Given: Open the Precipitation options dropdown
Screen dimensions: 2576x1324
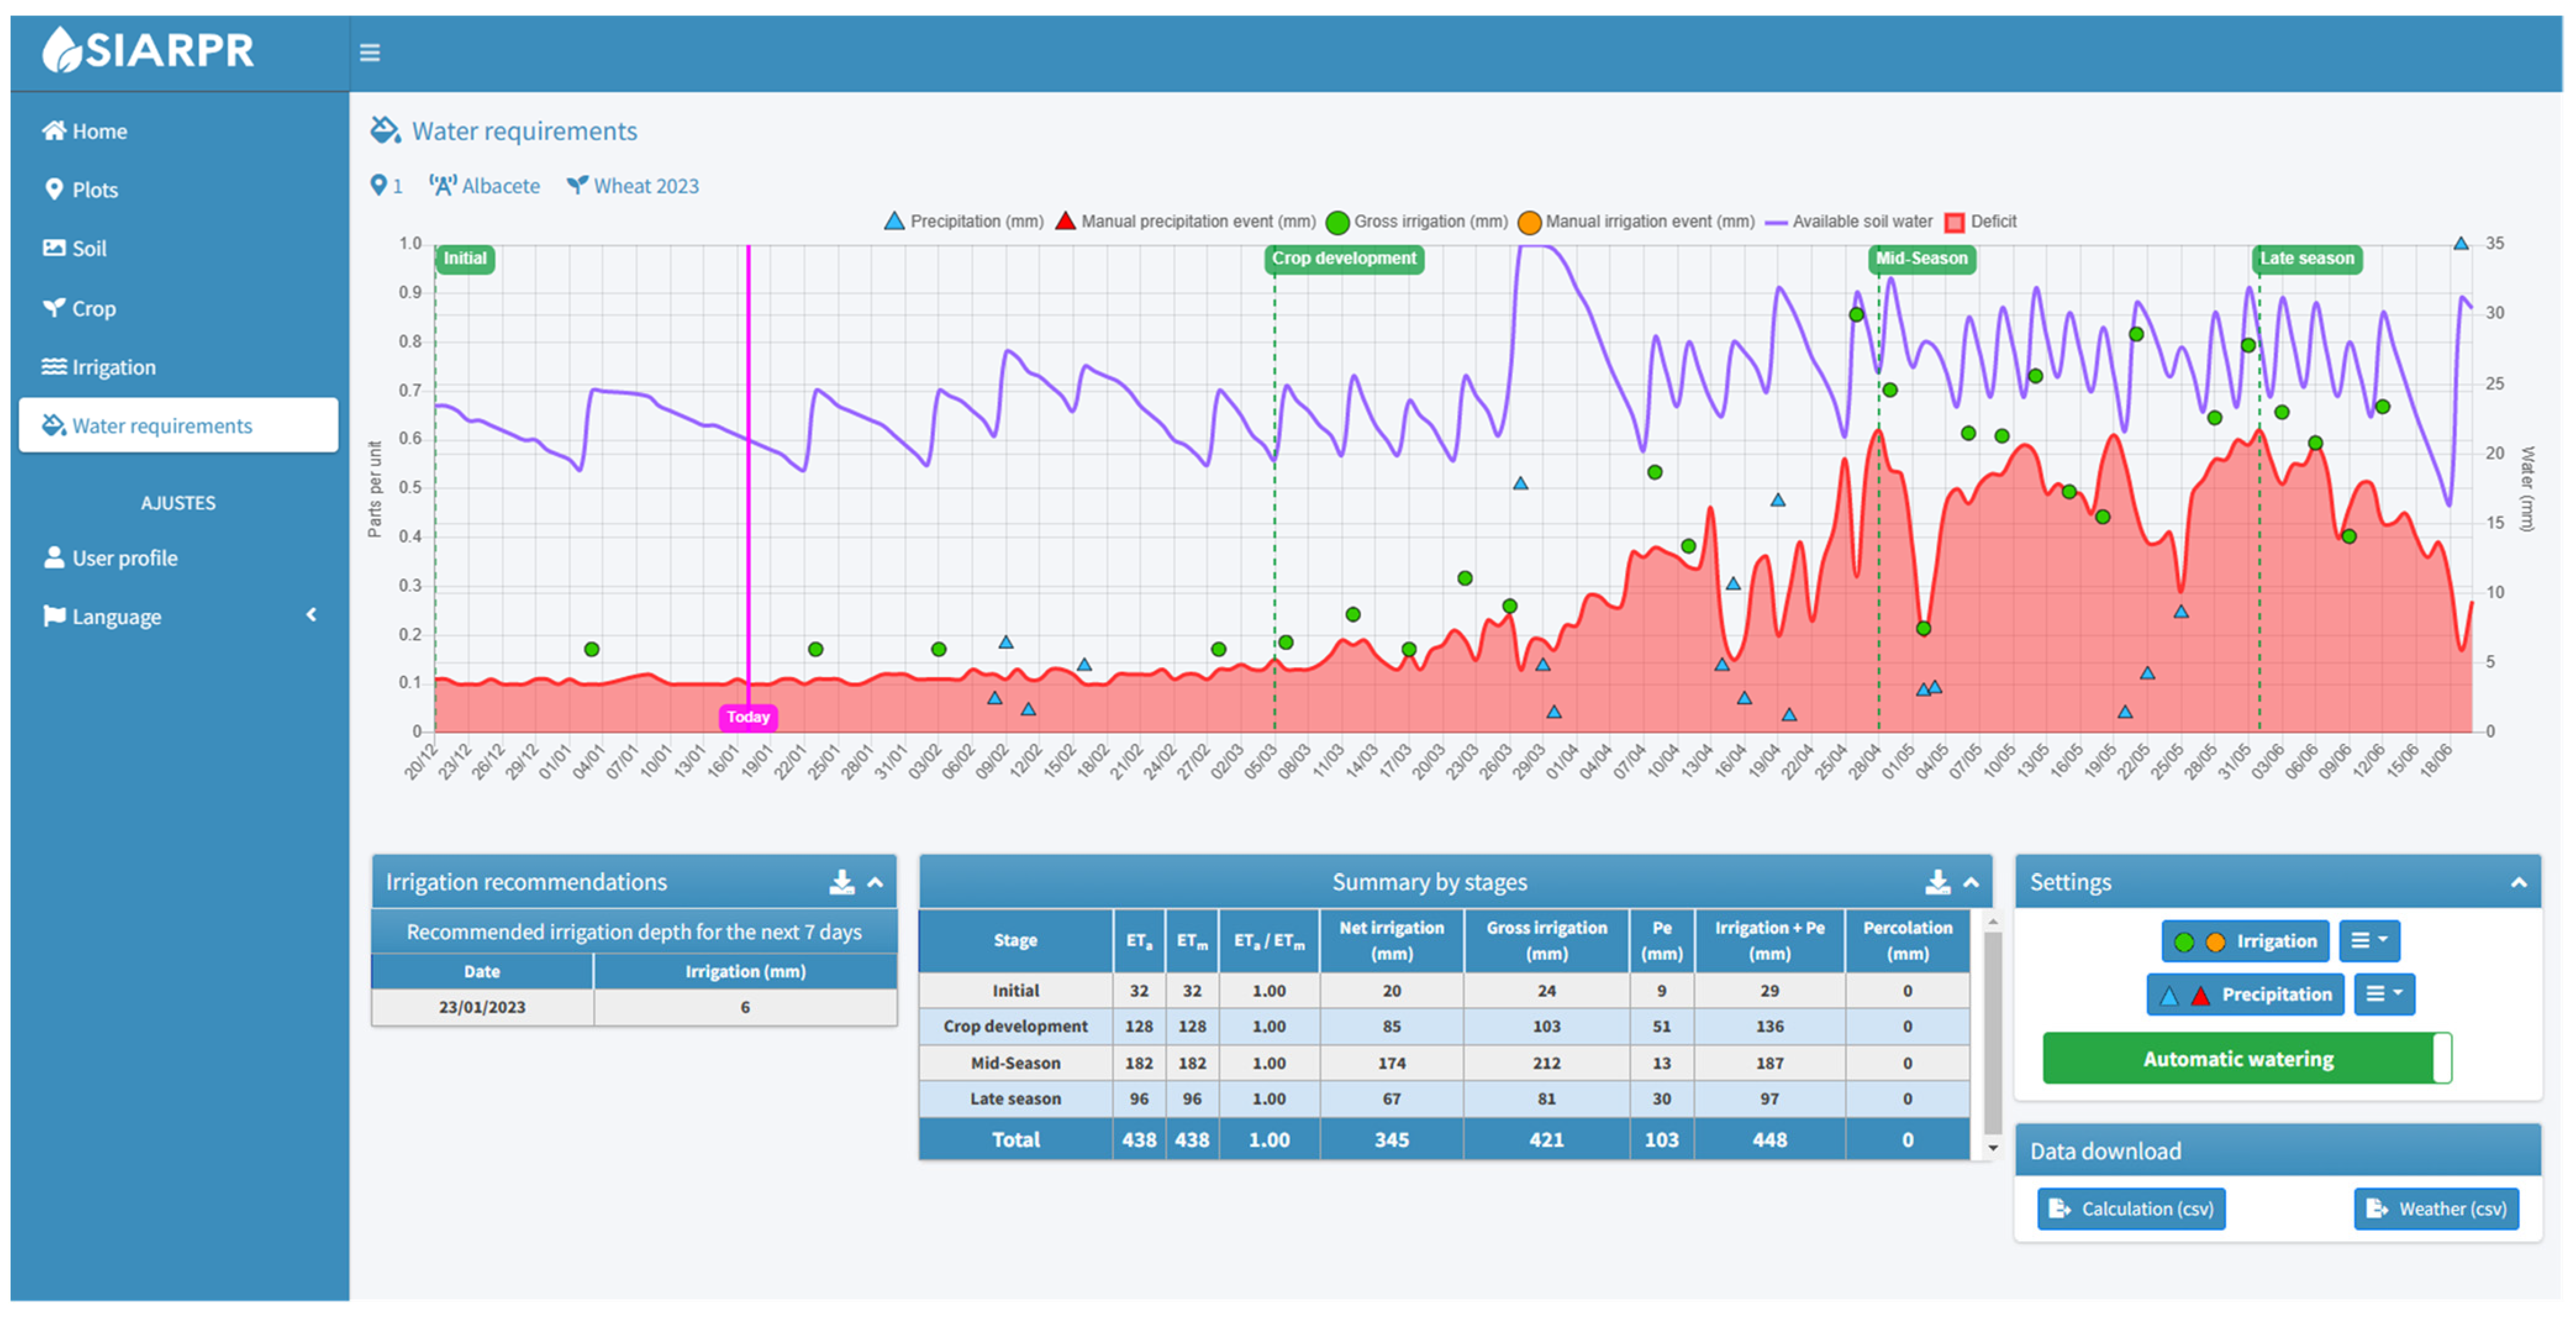Looking at the screenshot, I should [x=2384, y=995].
